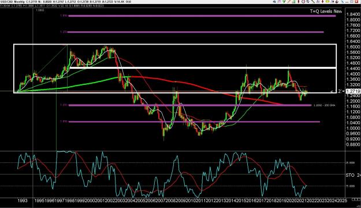Select the purple level line near 1.1600

[x=190, y=105]
